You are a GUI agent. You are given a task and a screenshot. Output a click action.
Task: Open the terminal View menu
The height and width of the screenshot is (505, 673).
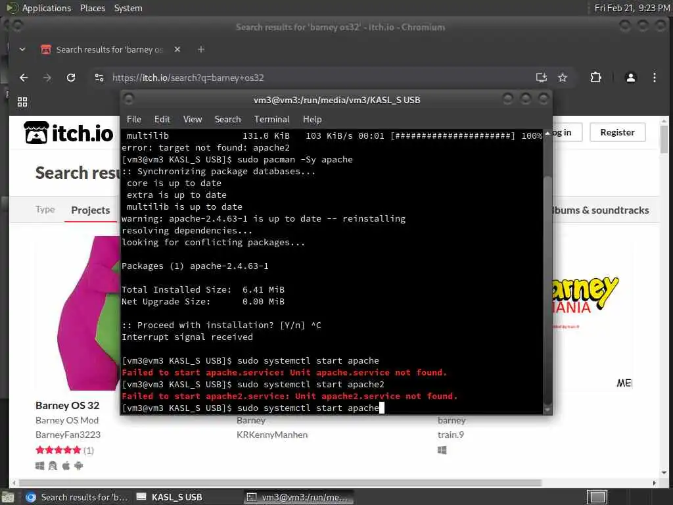[193, 120]
